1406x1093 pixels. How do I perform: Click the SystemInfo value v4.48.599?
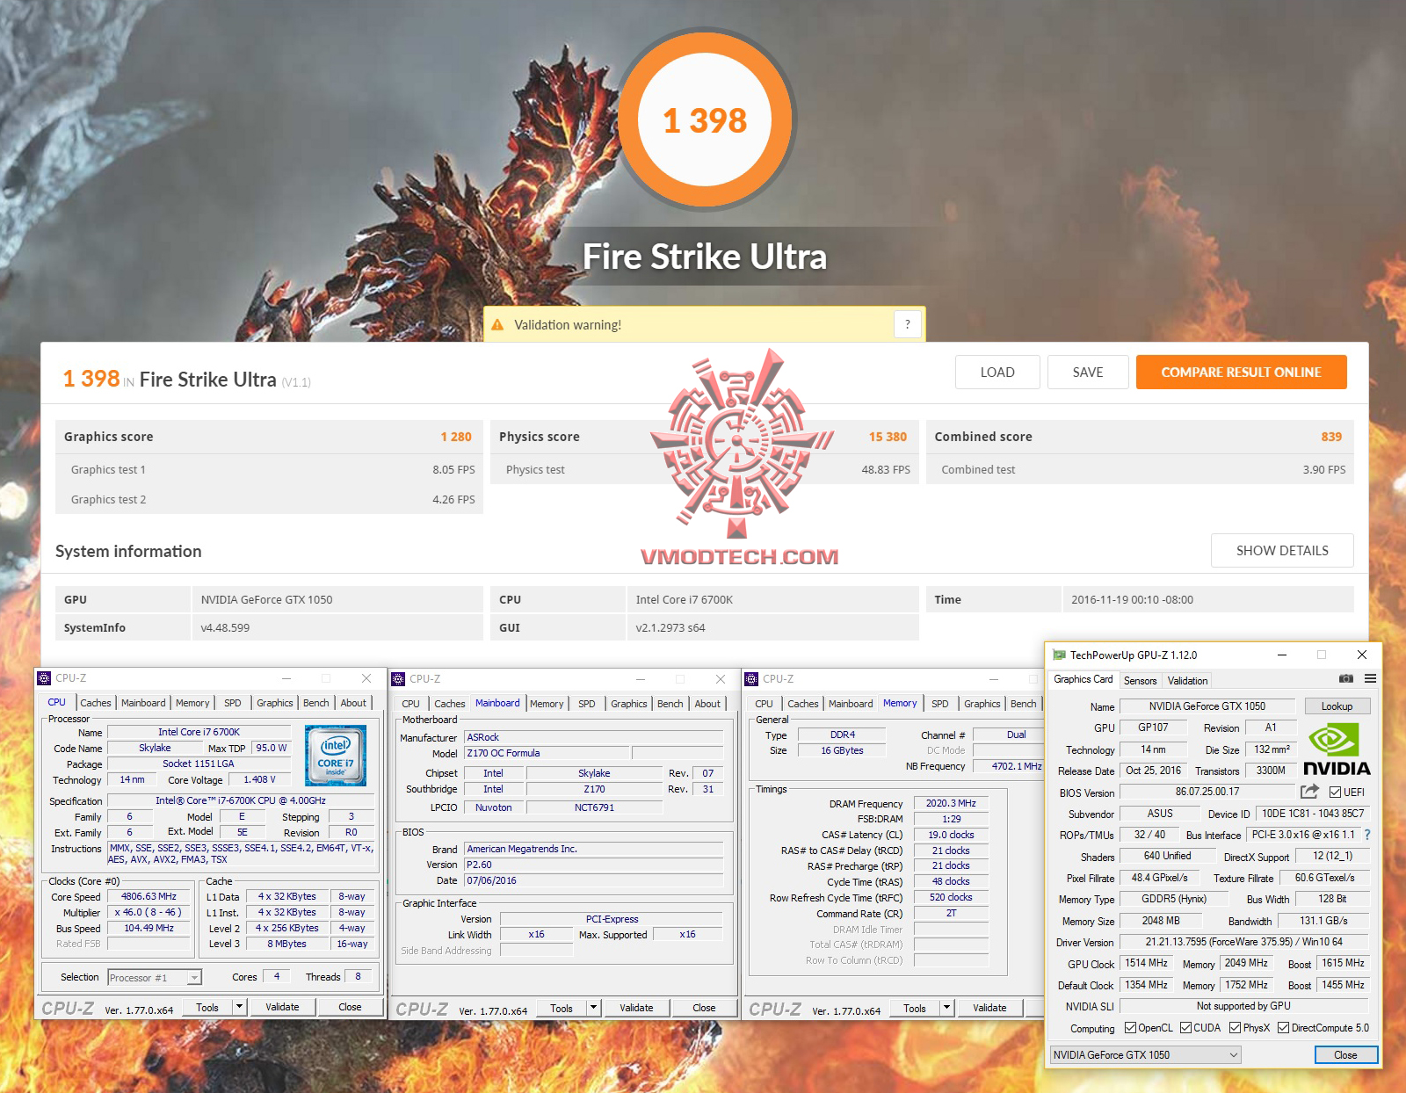click(225, 627)
